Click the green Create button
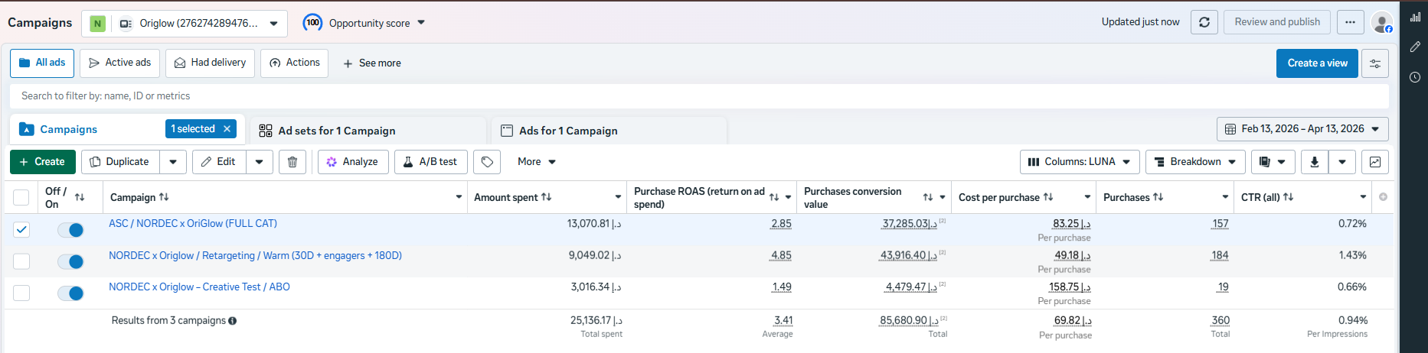 43,162
